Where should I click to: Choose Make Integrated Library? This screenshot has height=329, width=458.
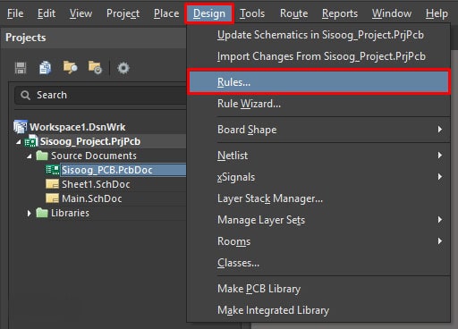click(x=318, y=310)
